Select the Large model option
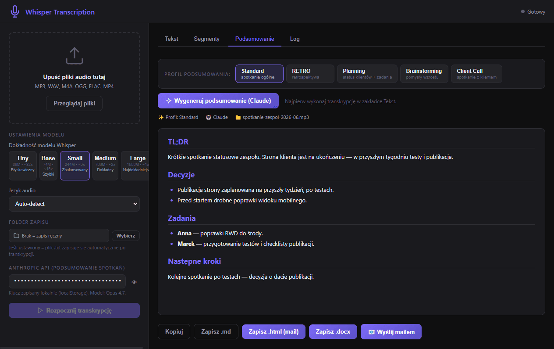This screenshot has width=554, height=349. point(135,166)
